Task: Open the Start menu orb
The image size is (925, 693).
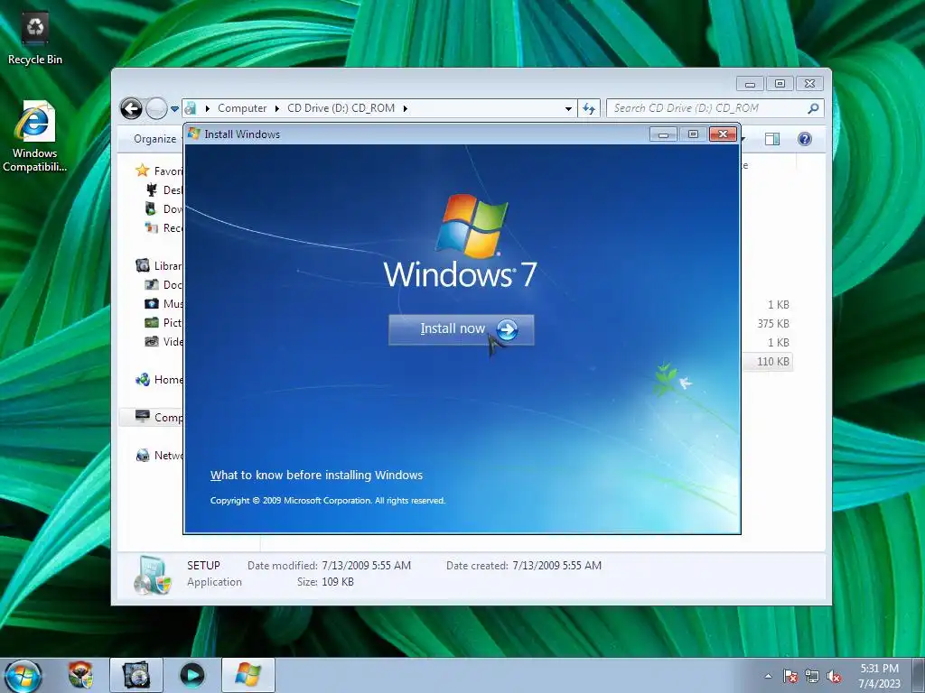Action: (x=23, y=677)
